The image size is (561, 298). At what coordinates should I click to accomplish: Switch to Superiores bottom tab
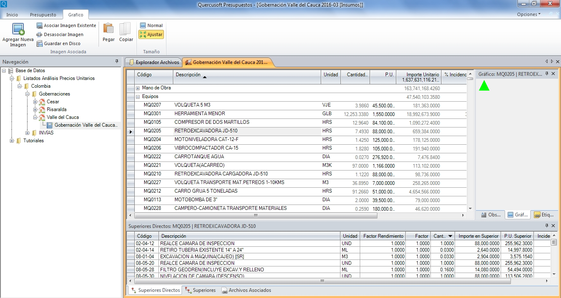pos(200,290)
